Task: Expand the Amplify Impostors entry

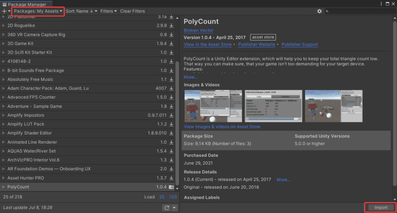Action: pyautogui.click(x=3, y=115)
